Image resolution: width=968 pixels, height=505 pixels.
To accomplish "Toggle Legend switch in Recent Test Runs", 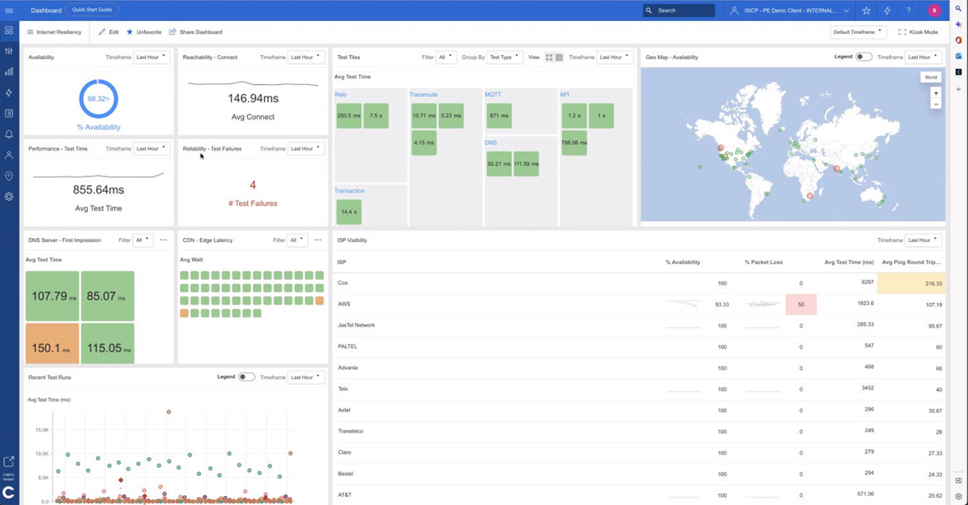I will 246,377.
